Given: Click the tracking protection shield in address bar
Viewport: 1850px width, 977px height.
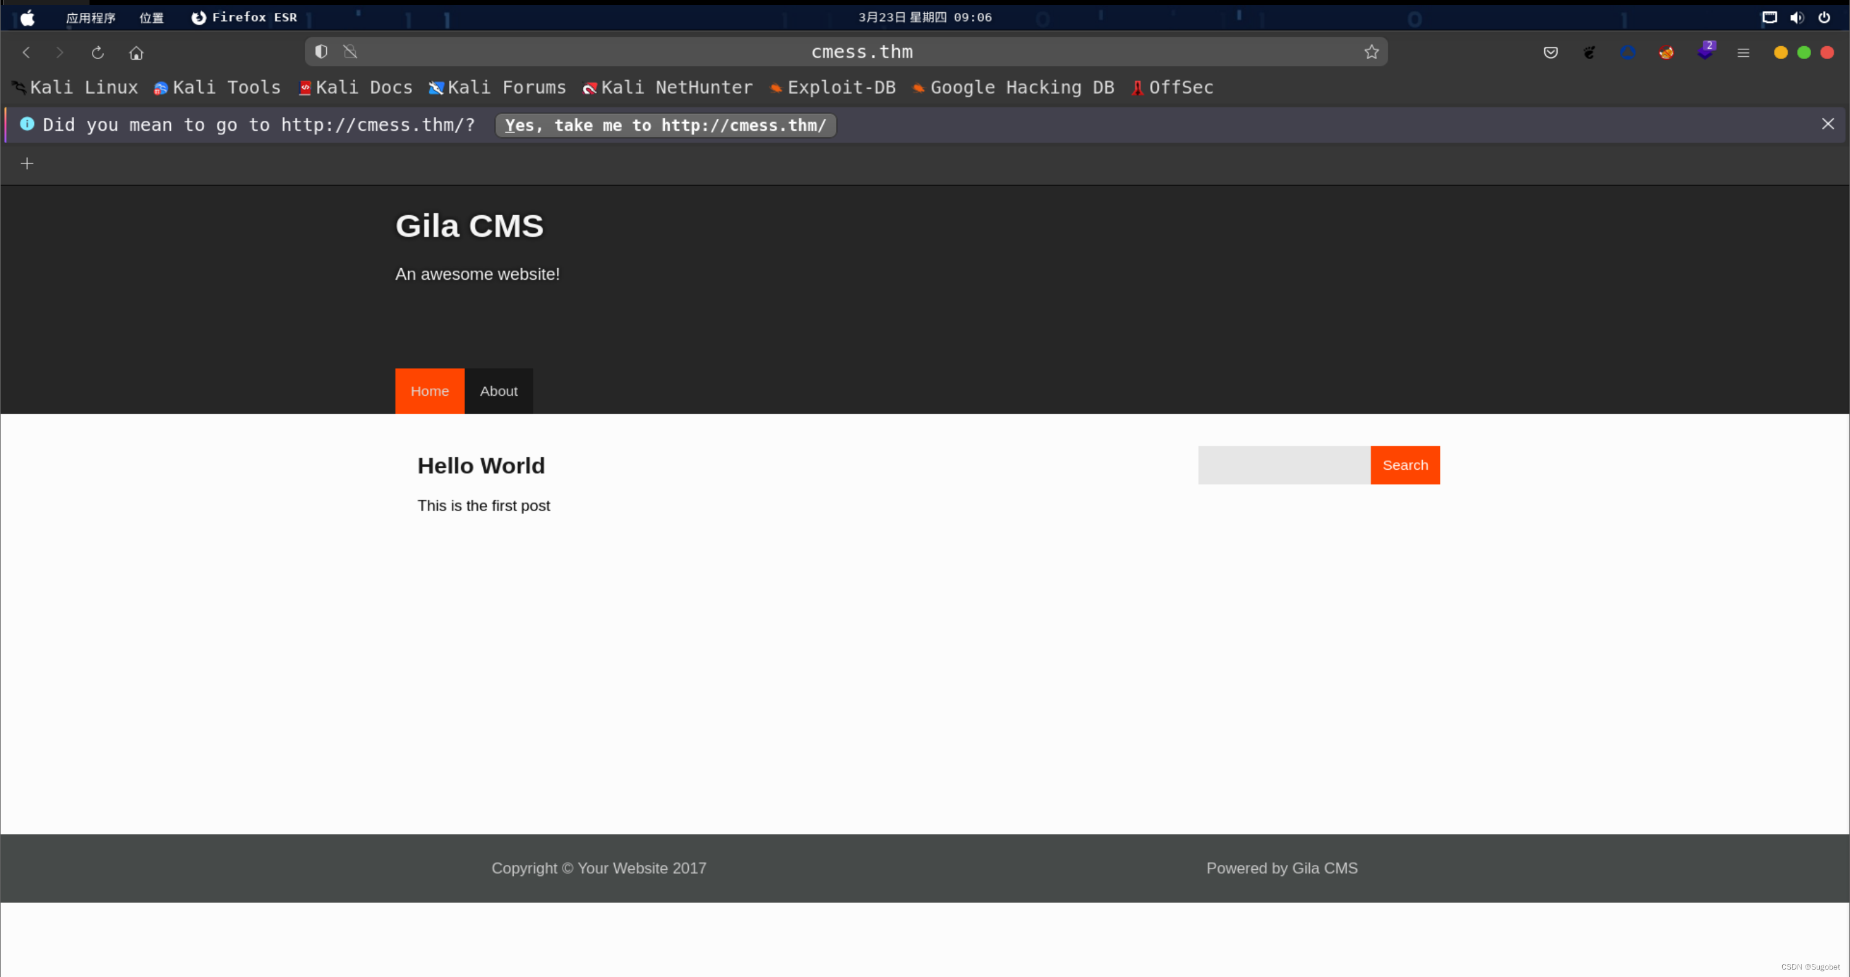Looking at the screenshot, I should (x=320, y=51).
